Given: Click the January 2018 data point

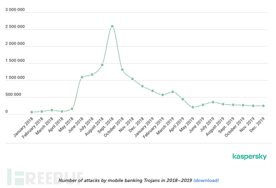Looking at the screenshot, I should coord(32,112).
